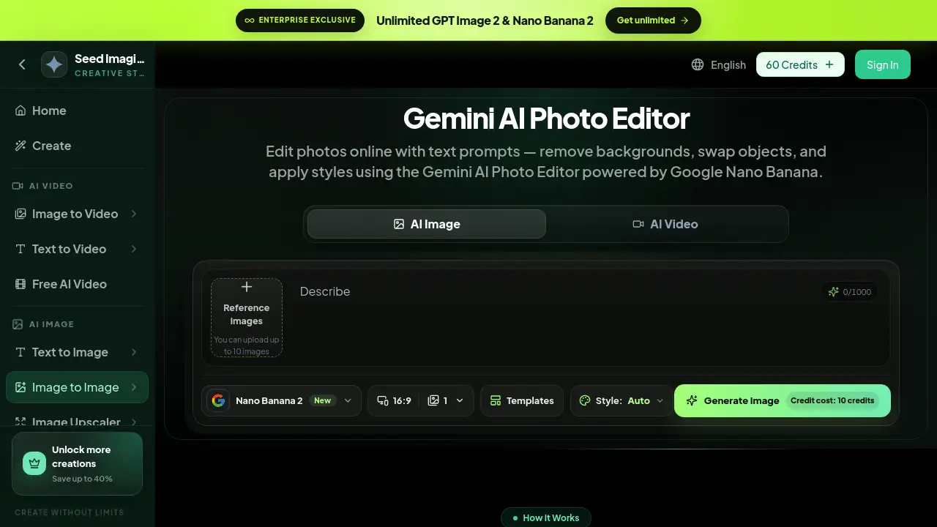Click the crown icon in Unlock card
This screenshot has height=527, width=937.
coord(34,463)
